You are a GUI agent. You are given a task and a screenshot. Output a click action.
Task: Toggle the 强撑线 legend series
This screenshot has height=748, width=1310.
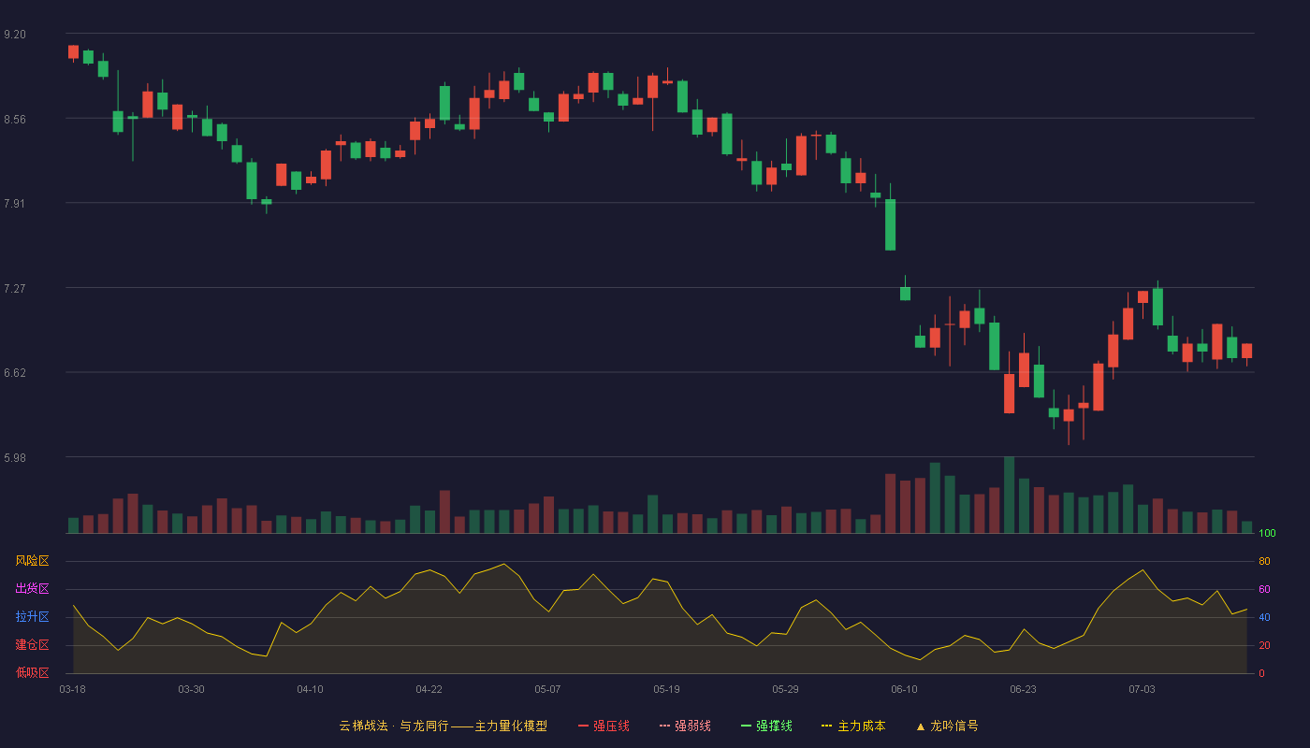pos(766,726)
